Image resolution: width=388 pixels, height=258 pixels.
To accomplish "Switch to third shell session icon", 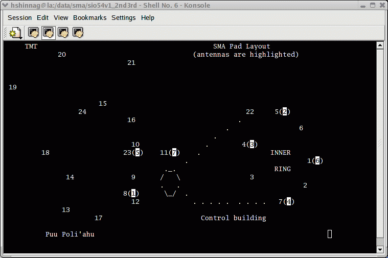I will (x=63, y=33).
